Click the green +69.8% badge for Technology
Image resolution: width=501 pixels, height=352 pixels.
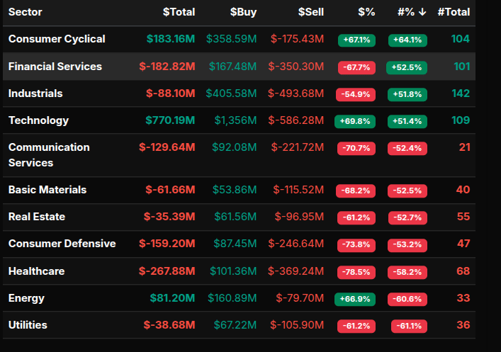(355, 121)
